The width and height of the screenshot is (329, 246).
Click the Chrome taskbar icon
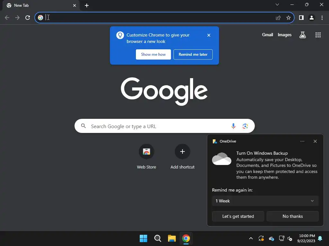186,238
